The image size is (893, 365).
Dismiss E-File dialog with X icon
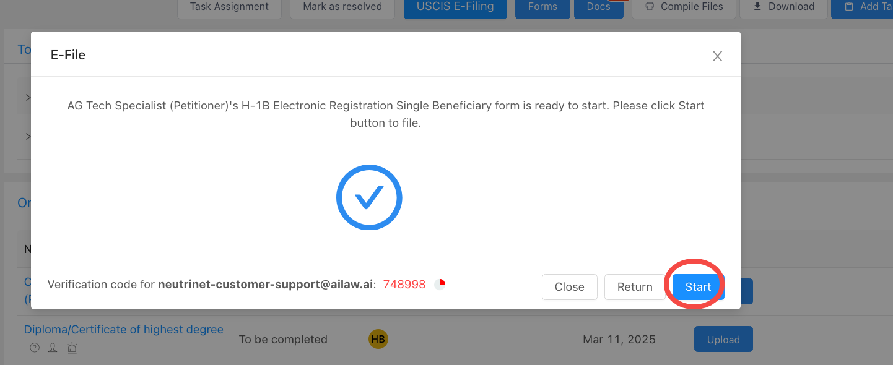717,56
